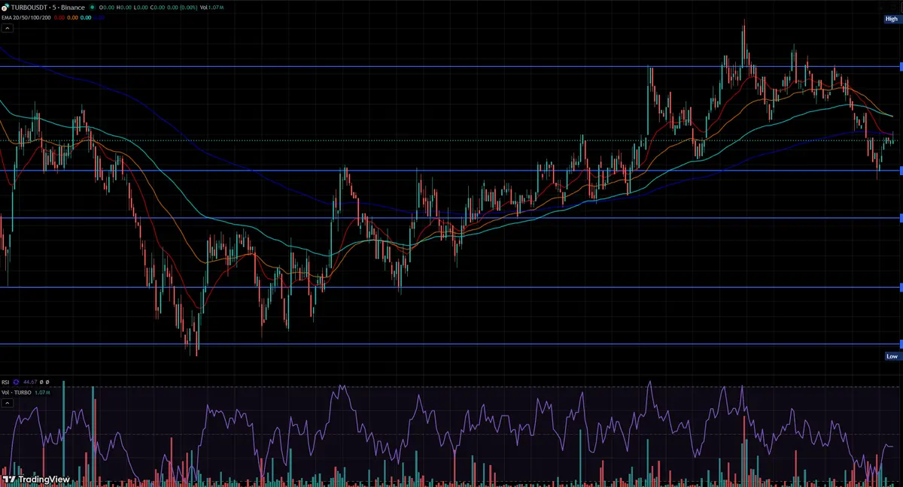Click the Vol 1.07M value in header
This screenshot has height=487, width=903.
(x=211, y=8)
